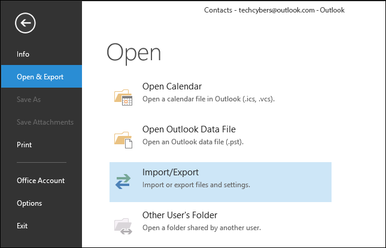386x248 pixels.
Task: Select Open & Export in the sidebar
Action: click(x=41, y=76)
